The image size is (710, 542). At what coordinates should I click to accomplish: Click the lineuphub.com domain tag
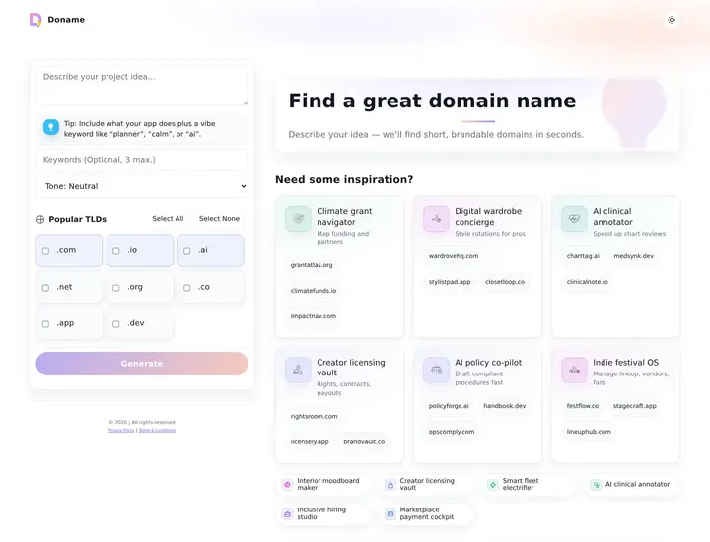589,432
